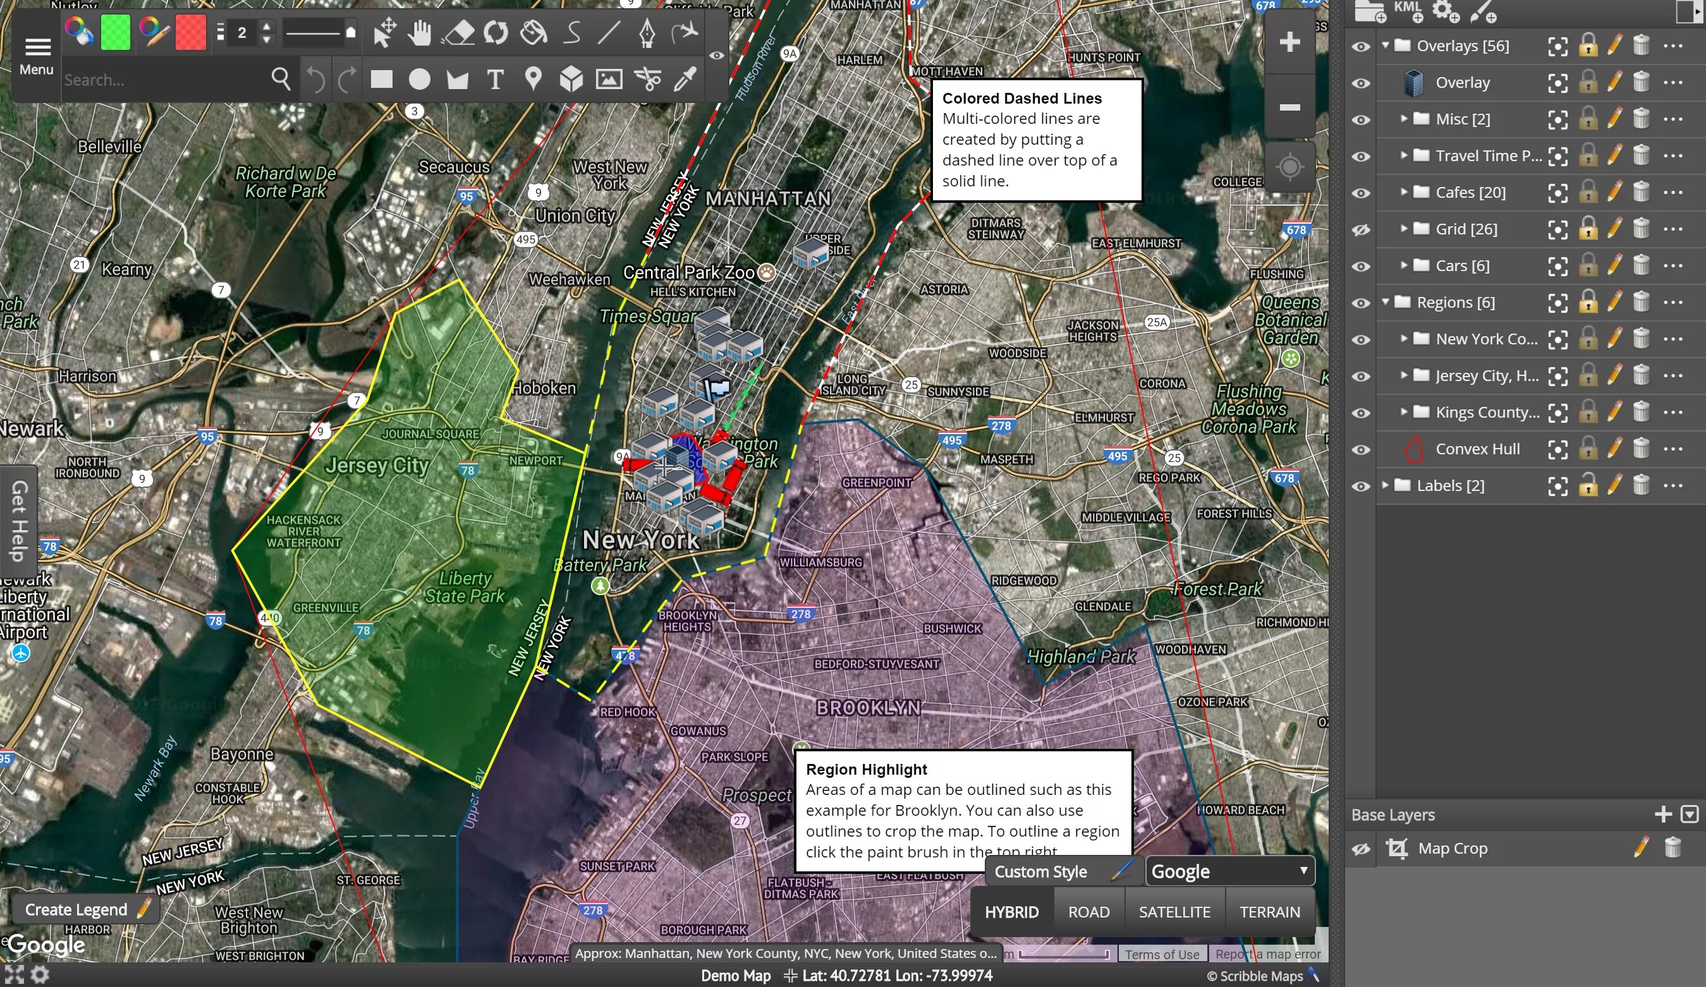The width and height of the screenshot is (1706, 987).
Task: Expand the Misc [2] folder
Action: pyautogui.click(x=1404, y=118)
